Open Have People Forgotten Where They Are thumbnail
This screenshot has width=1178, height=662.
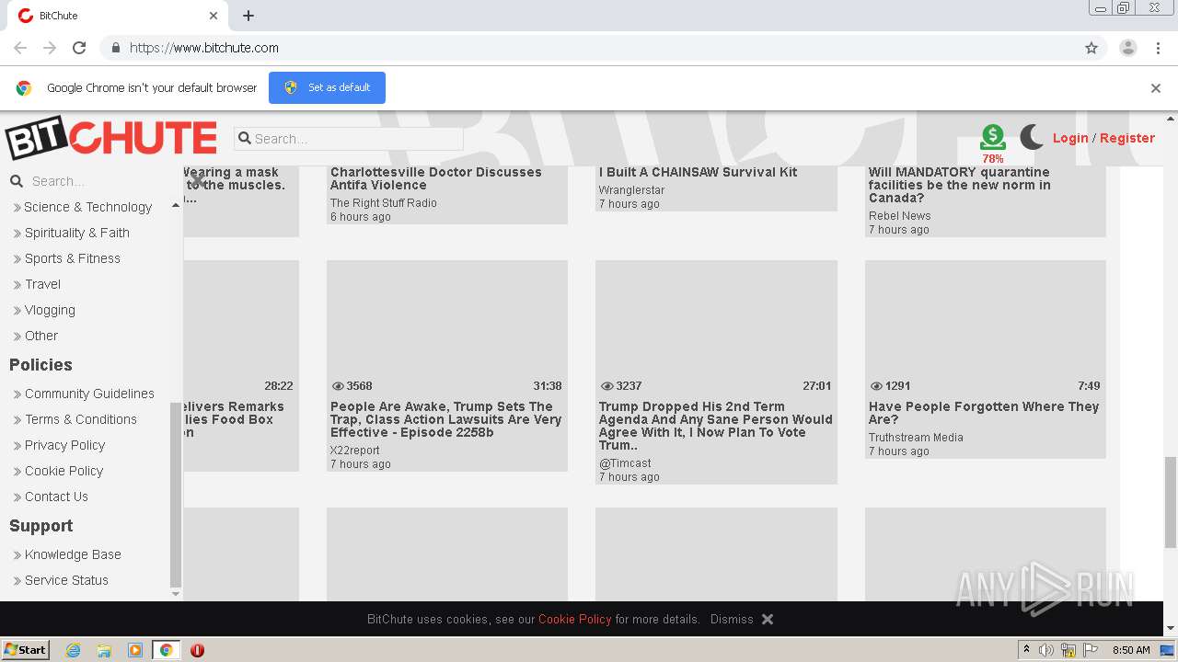[x=986, y=328]
